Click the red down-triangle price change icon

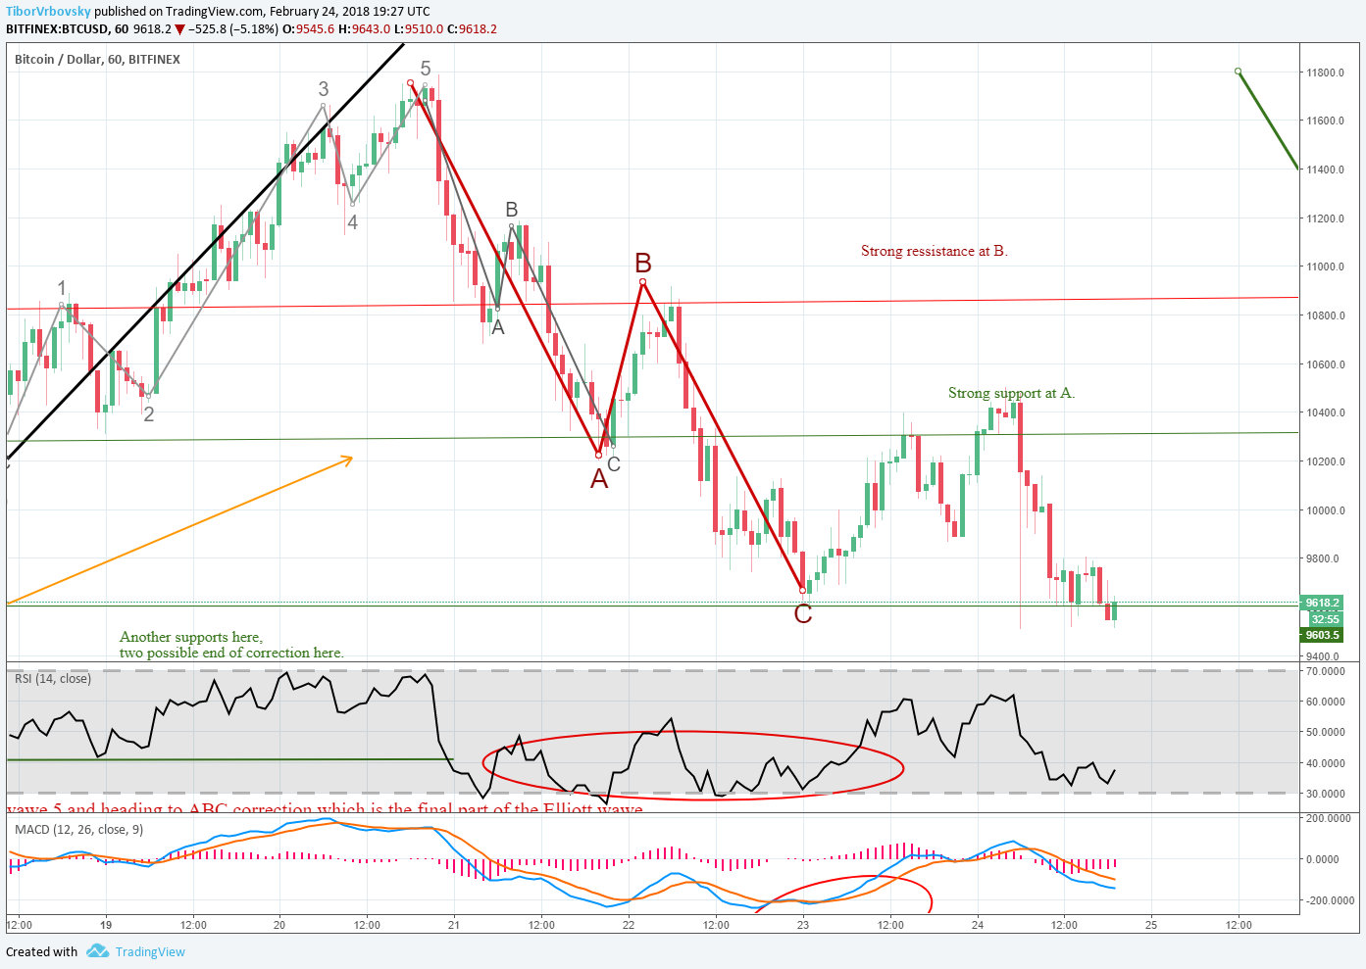point(179,29)
